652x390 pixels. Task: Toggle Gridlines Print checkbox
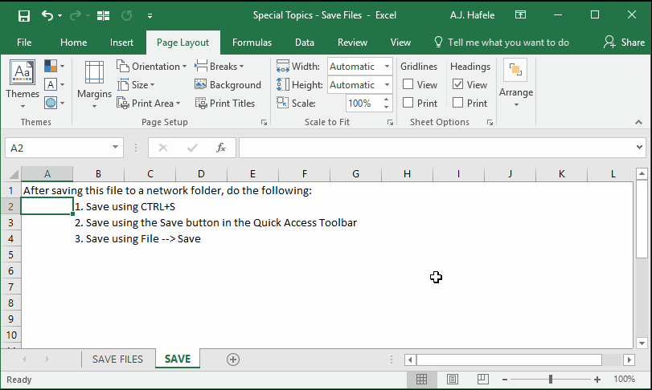(x=408, y=103)
